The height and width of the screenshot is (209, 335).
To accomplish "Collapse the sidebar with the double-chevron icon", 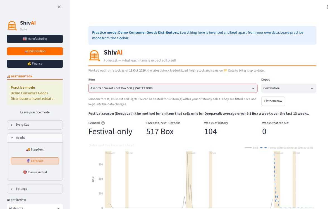I will 59,7.
